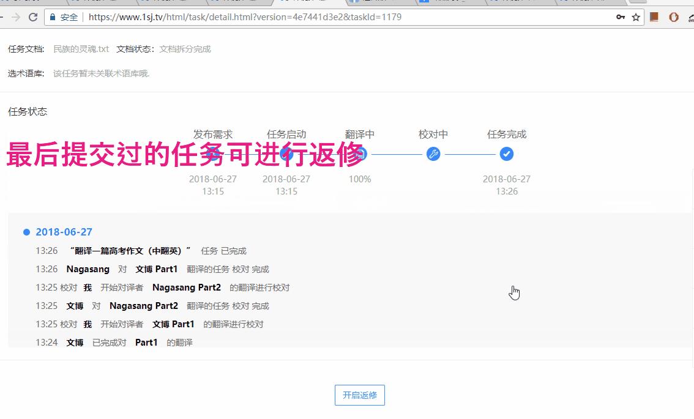Click the 发布需求 step icon
The width and height of the screenshot is (694, 419).
coord(213,154)
